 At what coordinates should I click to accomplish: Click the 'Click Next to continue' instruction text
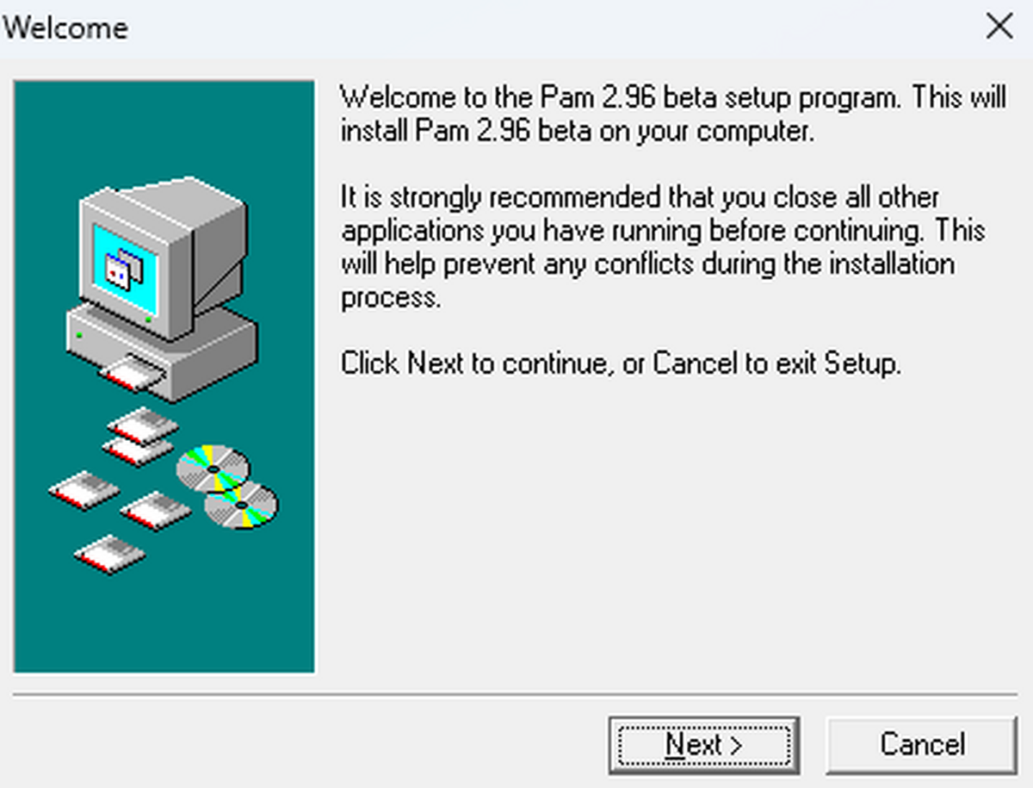pos(621,363)
